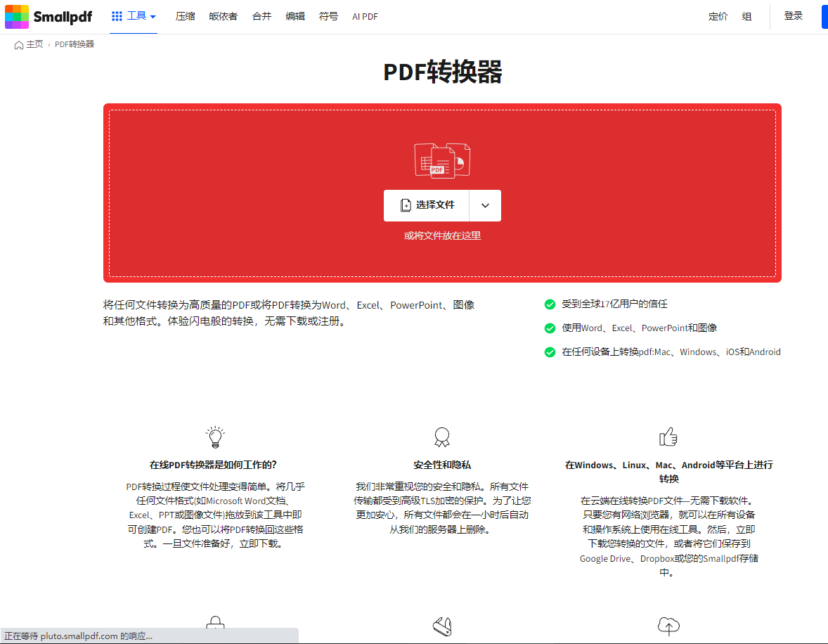Open AI PDF from the top menu
This screenshot has height=644, width=828.
pyautogui.click(x=365, y=16)
